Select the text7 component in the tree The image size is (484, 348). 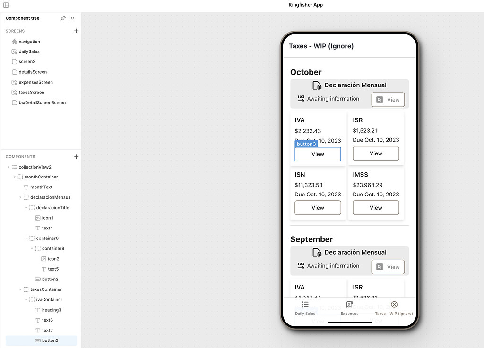click(44, 330)
